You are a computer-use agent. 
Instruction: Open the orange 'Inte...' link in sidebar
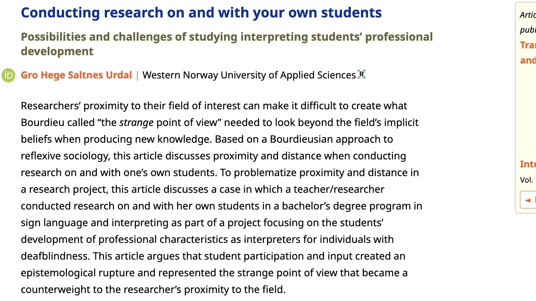click(528, 164)
